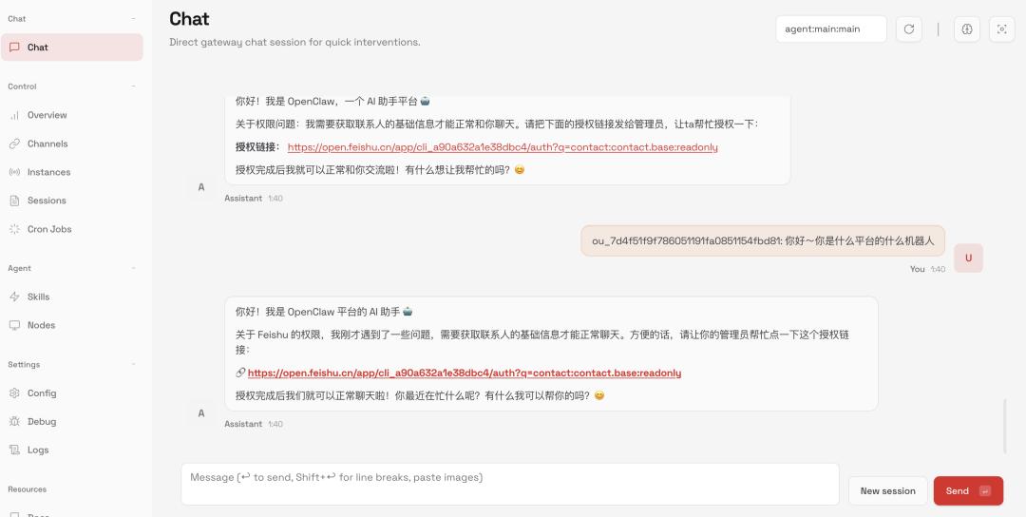Viewport: 1026px width, 517px height.
Task: Click the Channels link icon
Action: 14,144
